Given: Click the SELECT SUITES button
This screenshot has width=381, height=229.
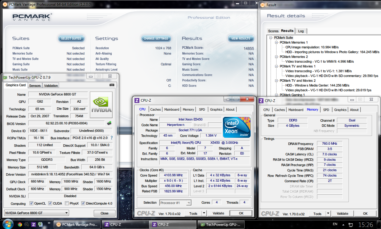Looking at the screenshot, I should pyautogui.click(x=71, y=38).
